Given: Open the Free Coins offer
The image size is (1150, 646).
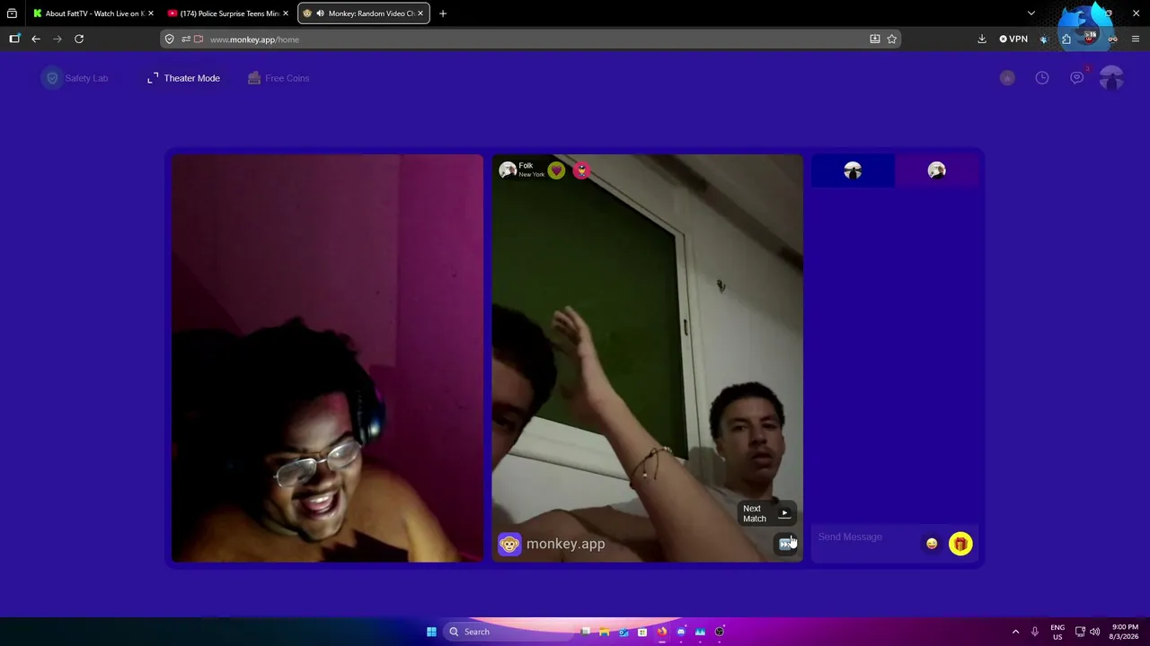Looking at the screenshot, I should click(279, 78).
